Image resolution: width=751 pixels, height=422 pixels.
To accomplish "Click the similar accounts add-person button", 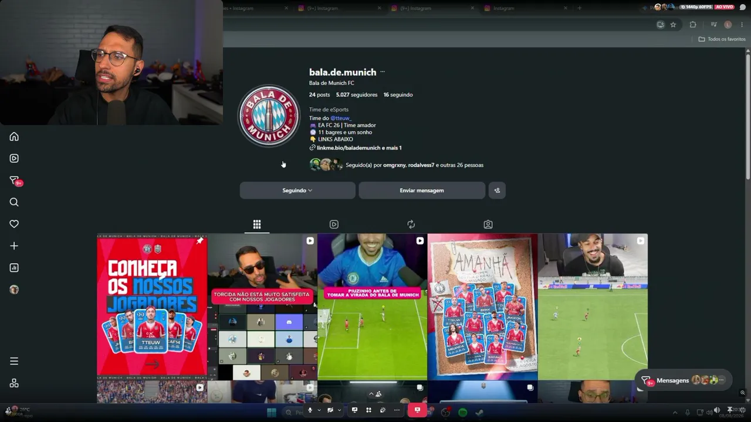I will click(x=497, y=190).
